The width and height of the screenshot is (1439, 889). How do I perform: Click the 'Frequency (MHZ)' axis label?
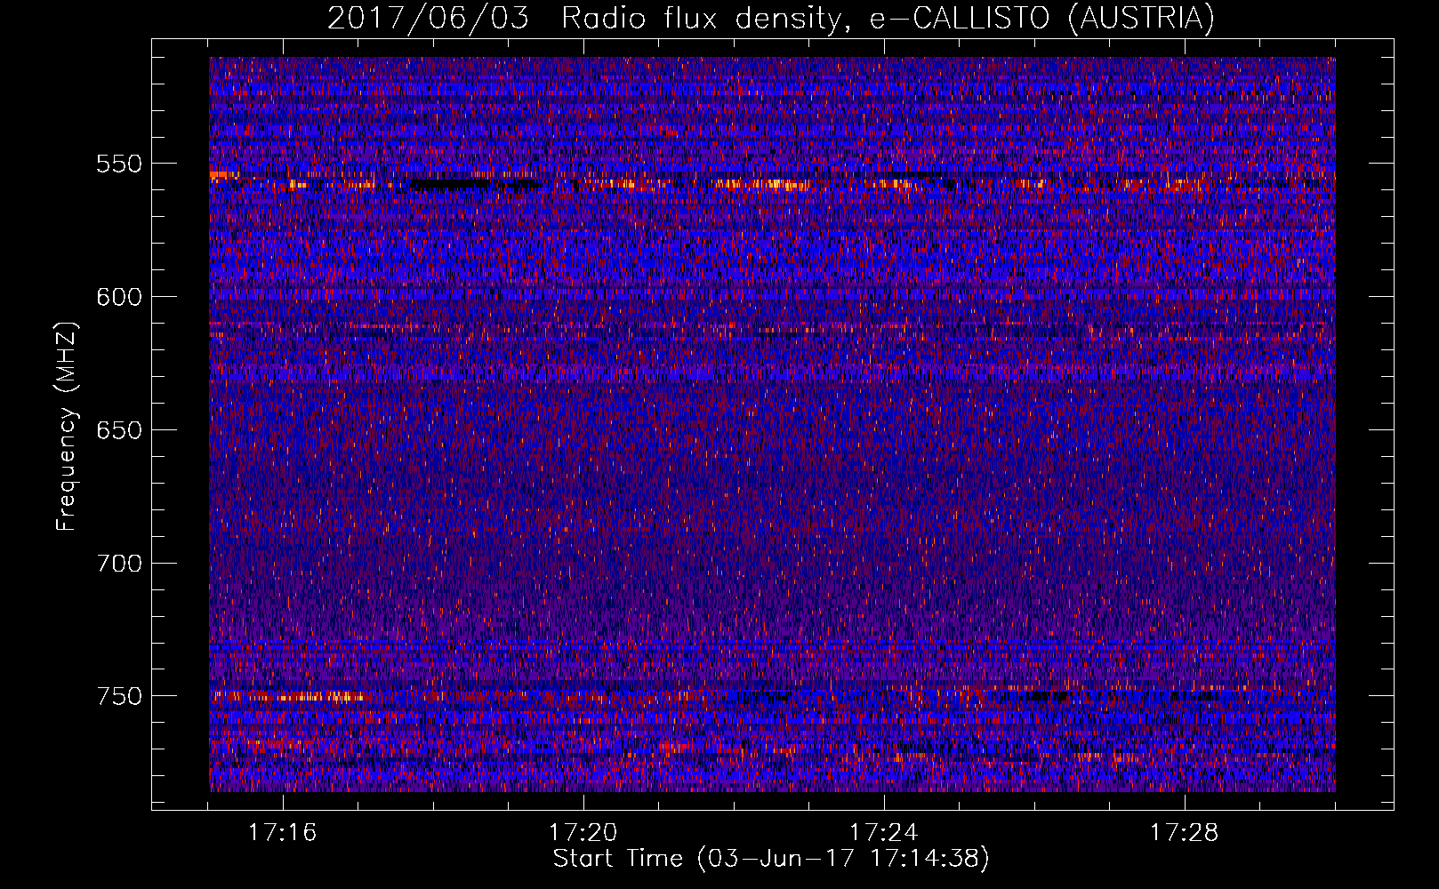(x=67, y=426)
